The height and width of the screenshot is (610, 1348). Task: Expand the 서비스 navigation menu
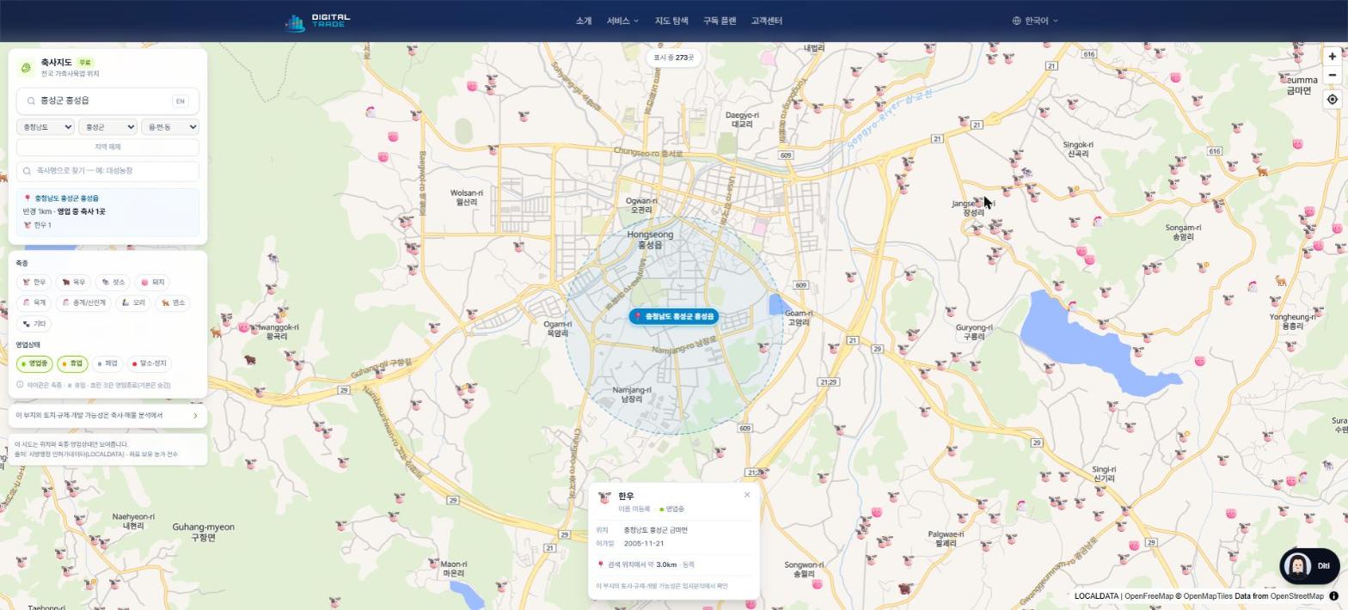[x=622, y=21]
